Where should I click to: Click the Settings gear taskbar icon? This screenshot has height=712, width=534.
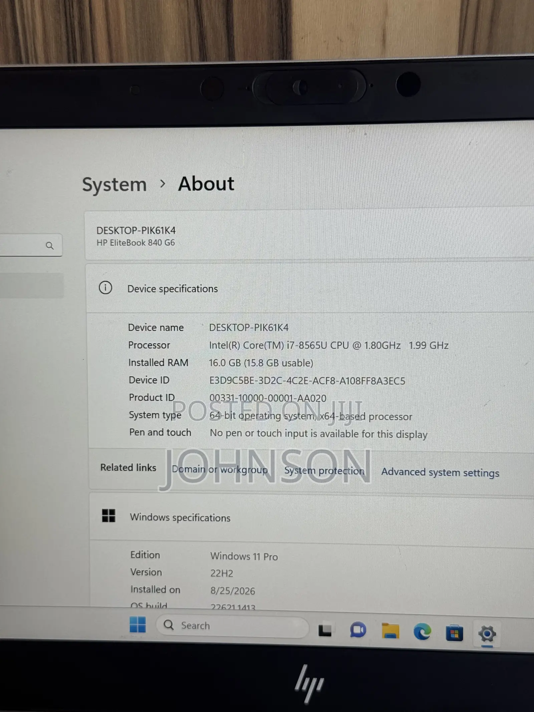coord(487,634)
